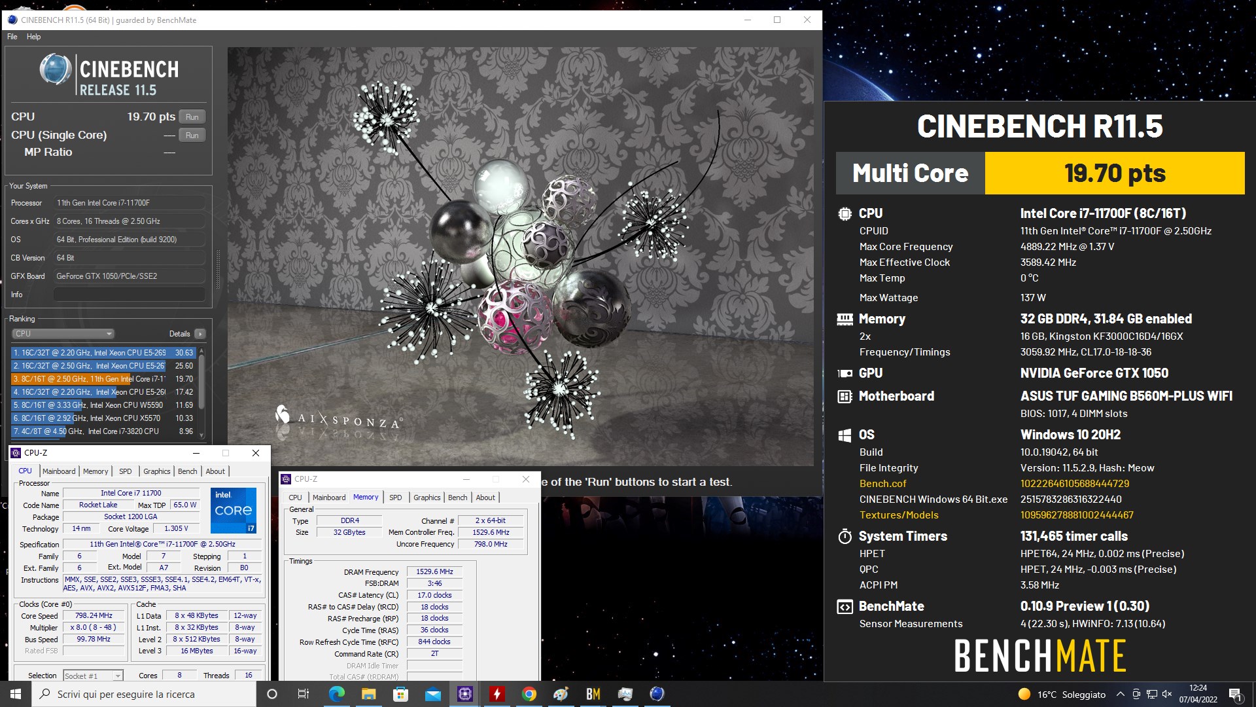
Task: Open the notification center icon
Action: [x=1235, y=694]
